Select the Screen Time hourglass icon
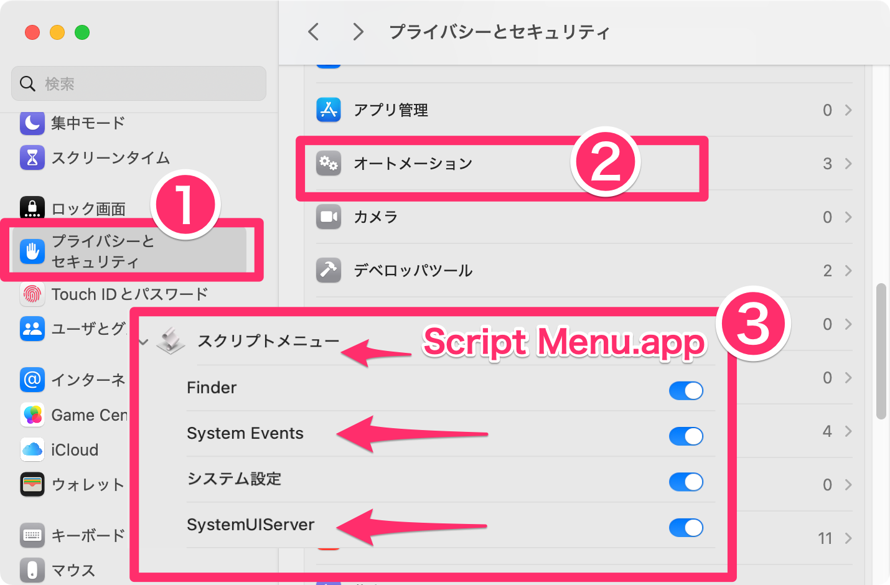This screenshot has width=890, height=585. 32,157
